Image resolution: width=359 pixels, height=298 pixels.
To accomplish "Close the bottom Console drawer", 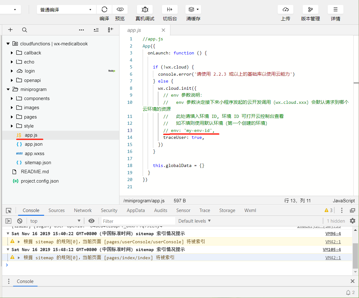I will coord(353,281).
